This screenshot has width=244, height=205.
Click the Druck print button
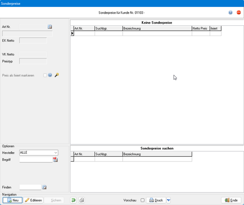(x=156, y=200)
